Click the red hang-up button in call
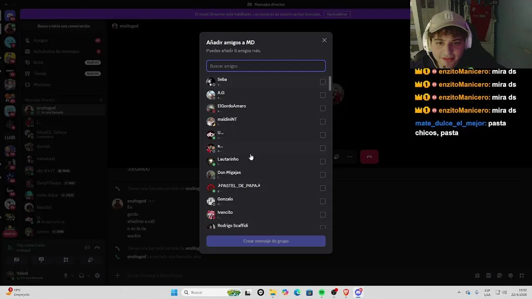The height and width of the screenshot is (299, 532). (369, 157)
